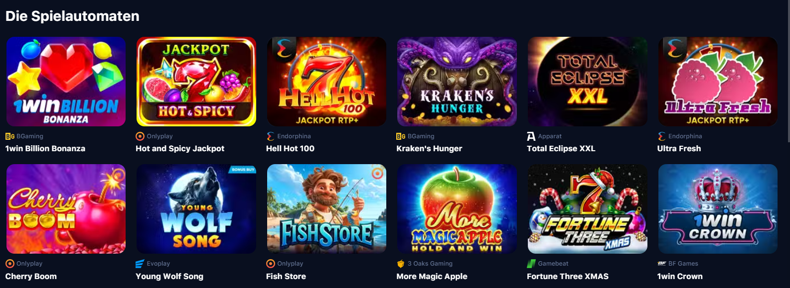Screen dimensions: 790x288
Task: Open the Cherry Boom slot thumbnail
Action: pos(66,209)
